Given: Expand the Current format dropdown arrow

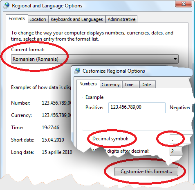Looking at the screenshot, I should tap(175, 59).
